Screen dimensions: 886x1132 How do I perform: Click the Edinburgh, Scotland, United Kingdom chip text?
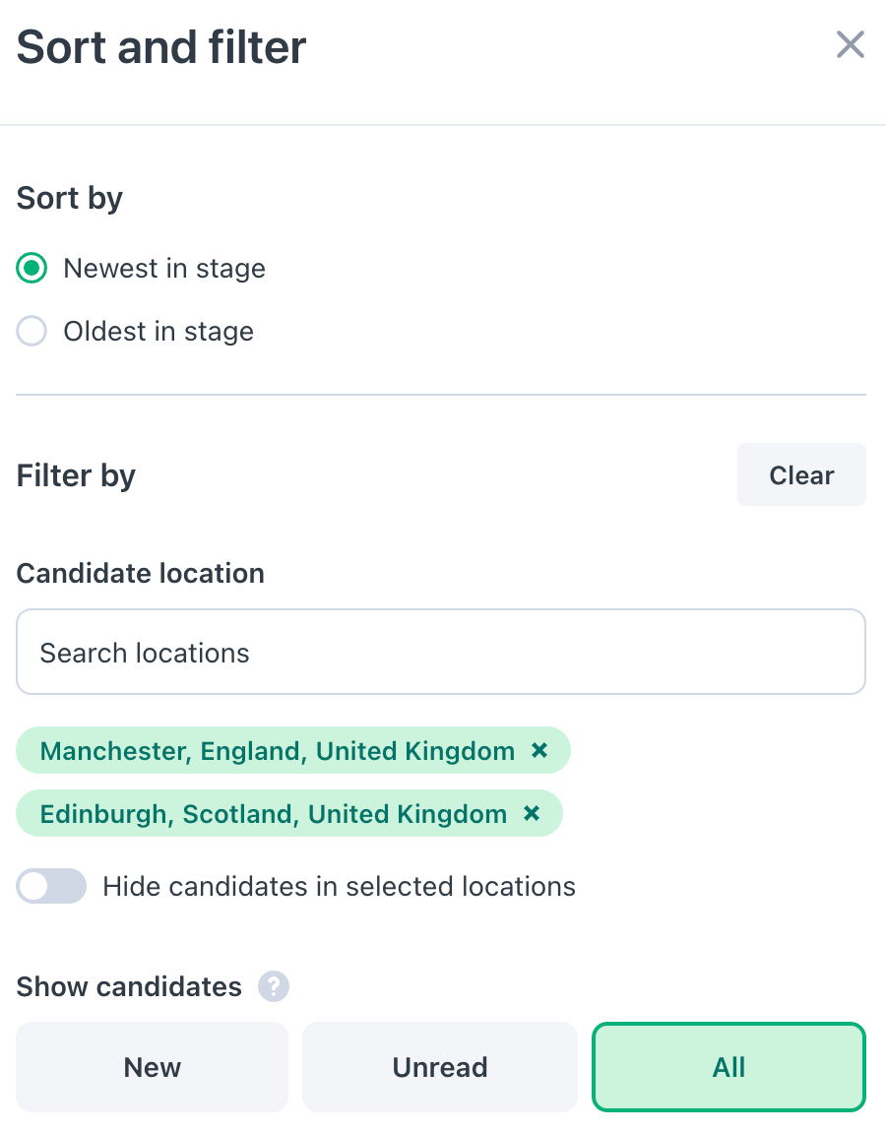[x=273, y=814]
